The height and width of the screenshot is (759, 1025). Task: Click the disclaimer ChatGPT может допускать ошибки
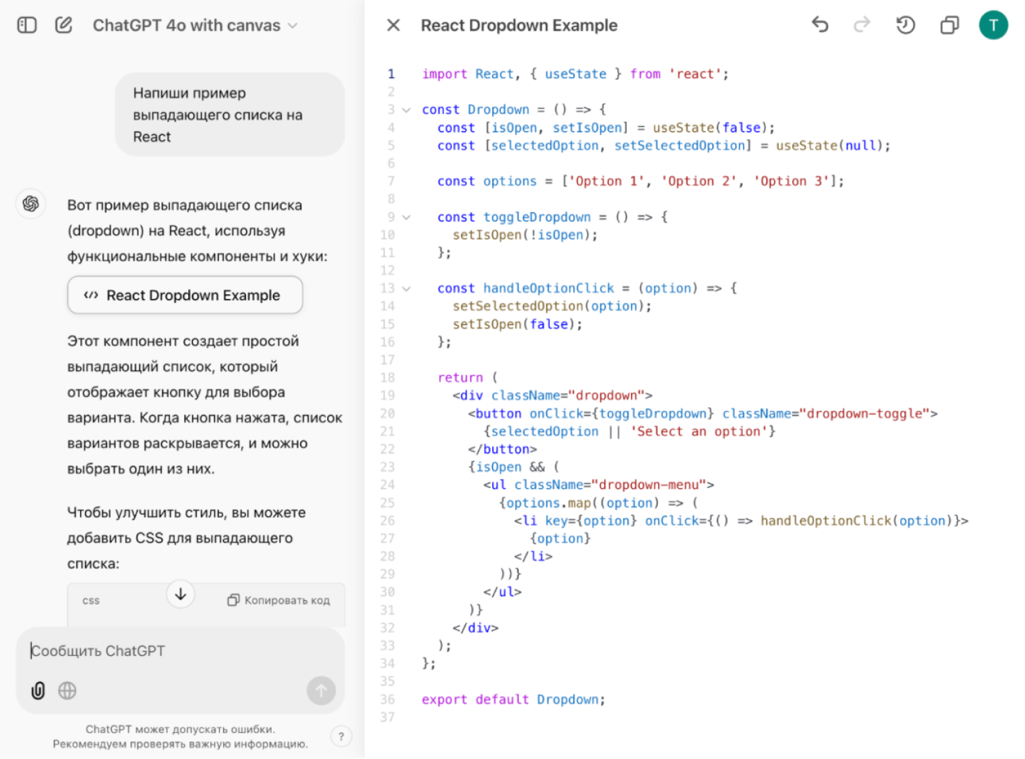pyautogui.click(x=180, y=729)
